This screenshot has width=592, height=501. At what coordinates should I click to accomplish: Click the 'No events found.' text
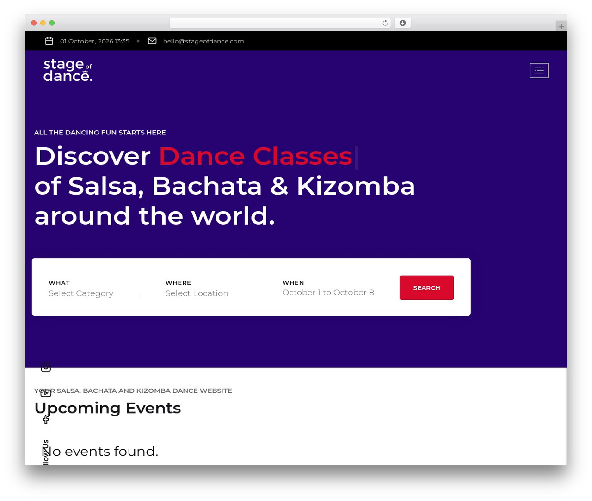(100, 451)
